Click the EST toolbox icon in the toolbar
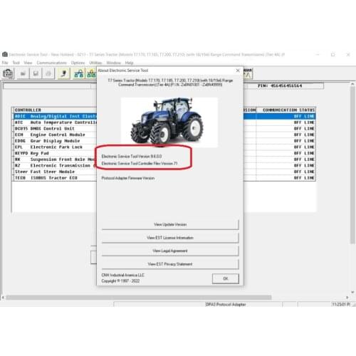This screenshot has width=356, height=356. 8,73
